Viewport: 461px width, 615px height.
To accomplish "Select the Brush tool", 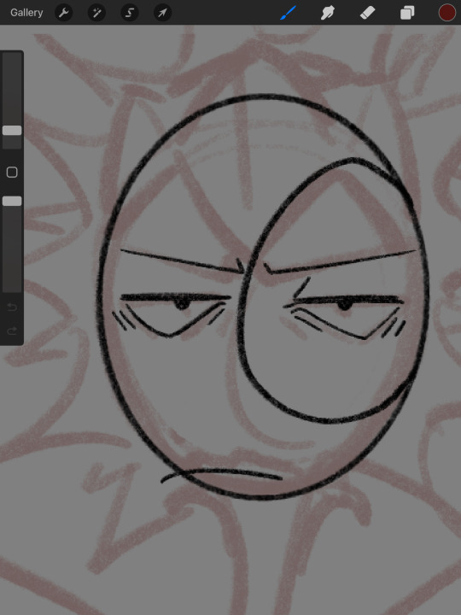I will tap(289, 13).
